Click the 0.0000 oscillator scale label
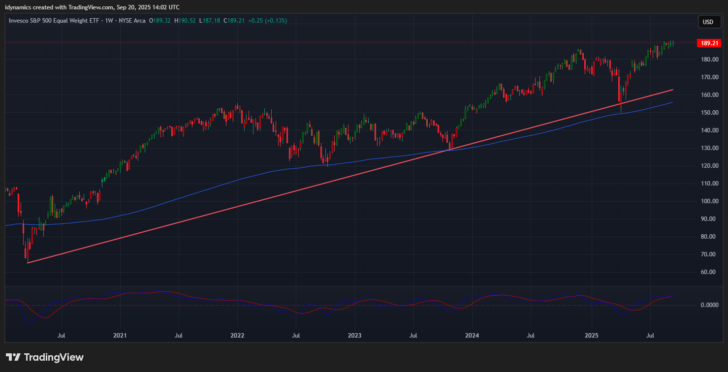 point(709,305)
